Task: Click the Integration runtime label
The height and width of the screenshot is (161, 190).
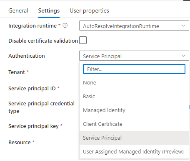Action: click(32, 26)
